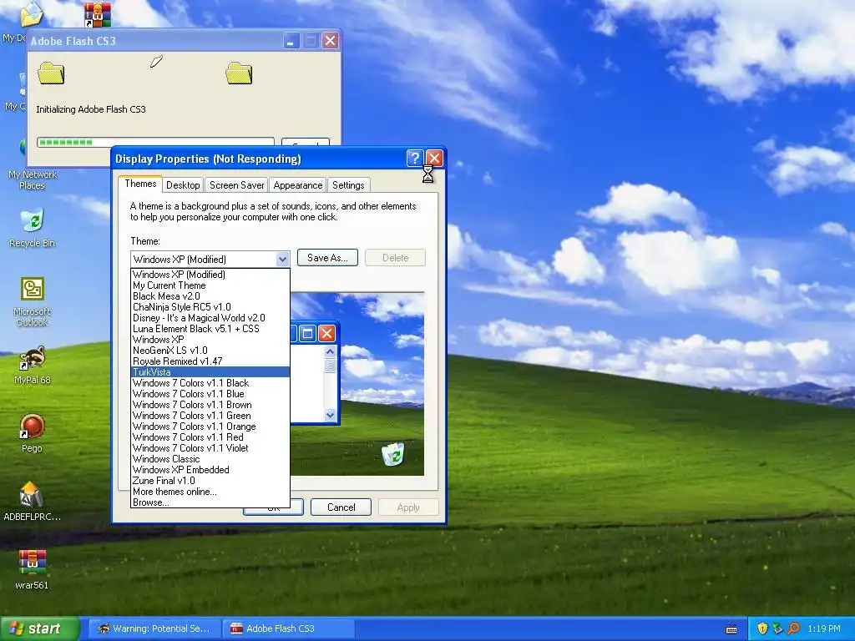The height and width of the screenshot is (641, 855).
Task: Click the green arrow tray icon beside the shield
Action: pyautogui.click(x=777, y=628)
